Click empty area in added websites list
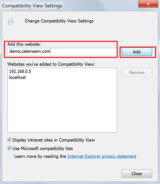Image resolution: width=160 pixels, height=184 pixels. (62, 106)
